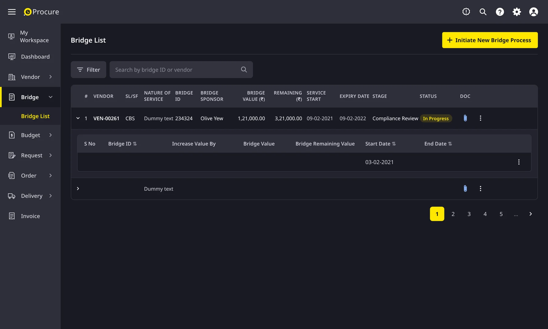Expand the Delivery sidebar submenu arrow
The image size is (548, 329).
[x=51, y=196]
